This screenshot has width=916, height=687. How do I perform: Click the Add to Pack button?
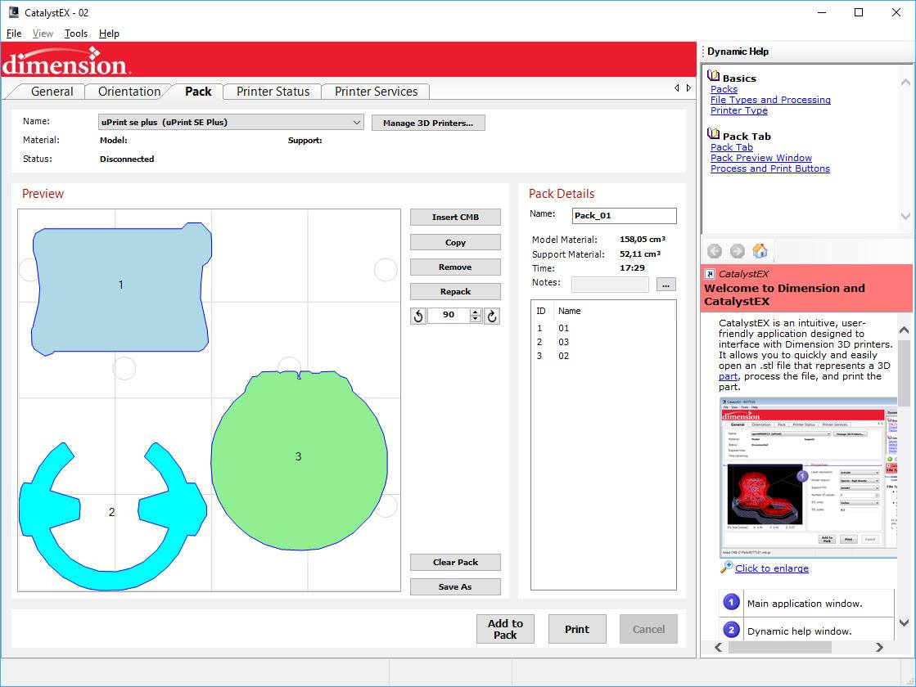[x=505, y=629]
